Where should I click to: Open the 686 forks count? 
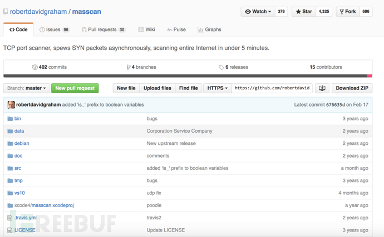click(366, 12)
